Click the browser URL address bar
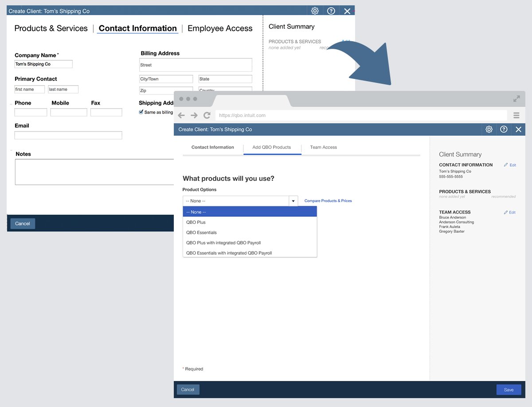Image resolution: width=532 pixels, height=407 pixels. [361, 115]
